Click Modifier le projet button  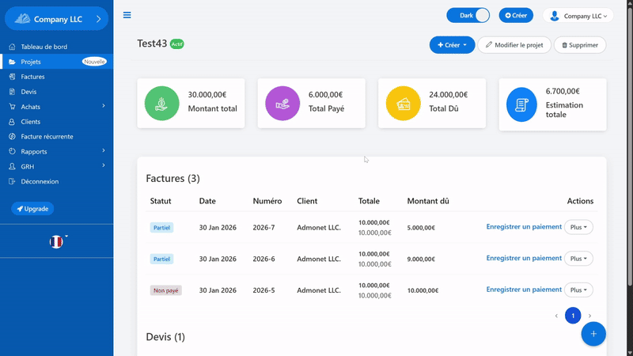(x=514, y=45)
